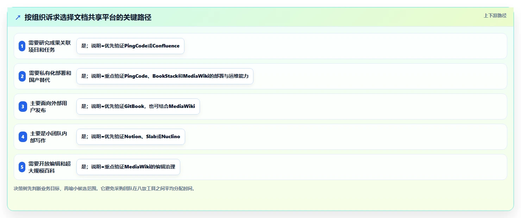Click the text 需要私有化部署和国产替代
Screen dimensions: 521x218
(x=50, y=76)
